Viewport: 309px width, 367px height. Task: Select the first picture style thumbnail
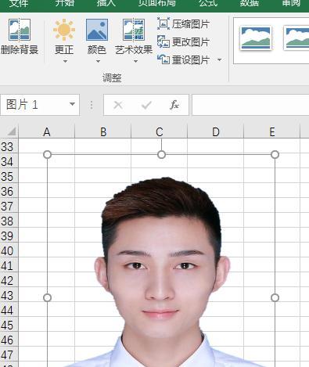[255, 38]
